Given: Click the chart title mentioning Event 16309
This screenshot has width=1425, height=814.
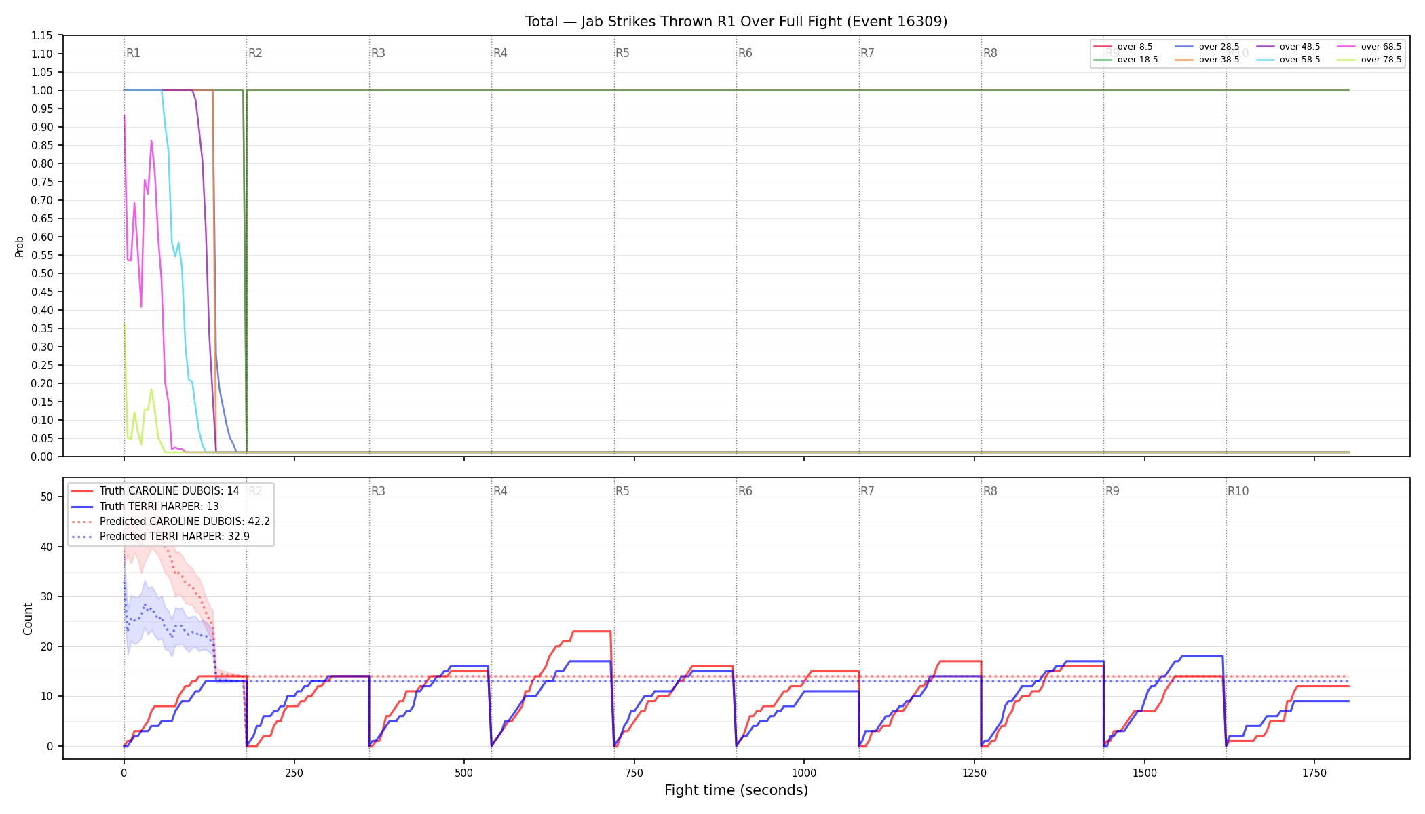Looking at the screenshot, I should click(736, 22).
